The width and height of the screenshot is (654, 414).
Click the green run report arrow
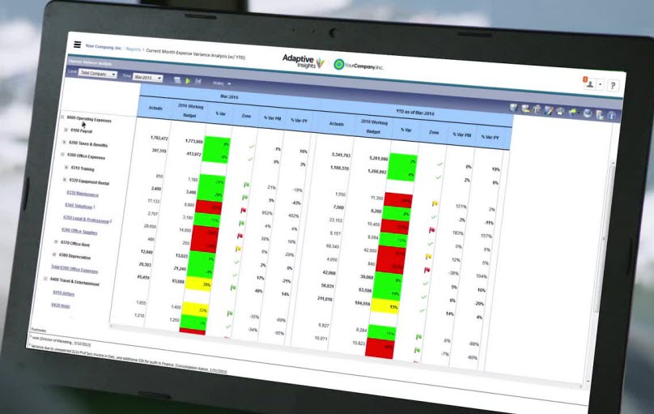[x=188, y=81]
